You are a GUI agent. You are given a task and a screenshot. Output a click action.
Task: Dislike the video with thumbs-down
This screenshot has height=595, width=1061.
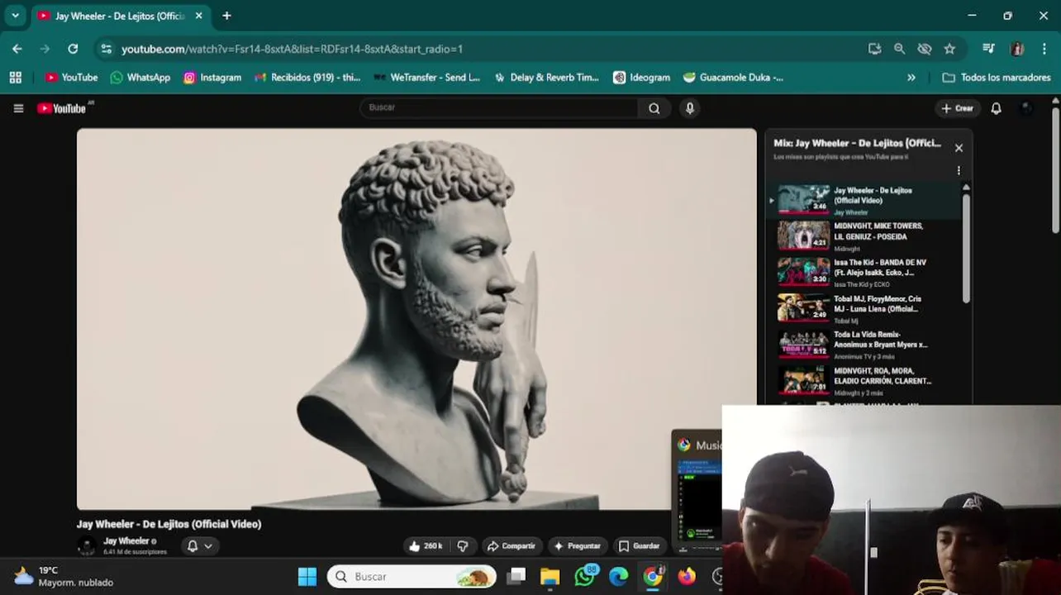463,545
